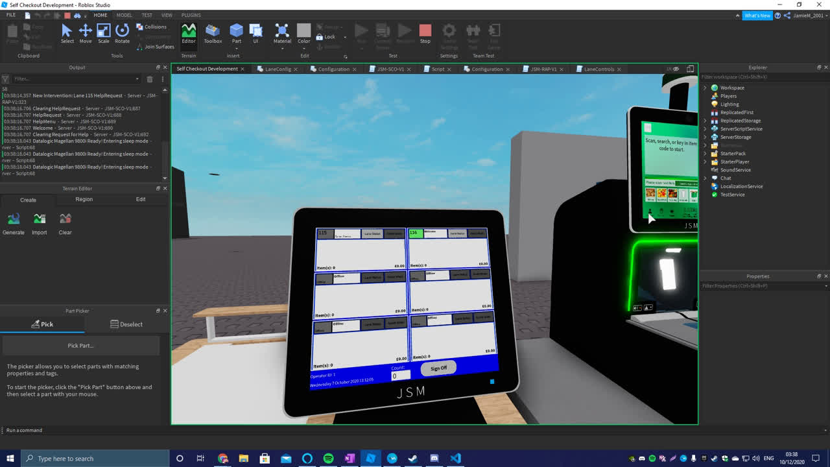This screenshot has width=830, height=467.
Task: Open the LaneControls script tab
Action: [x=599, y=69]
